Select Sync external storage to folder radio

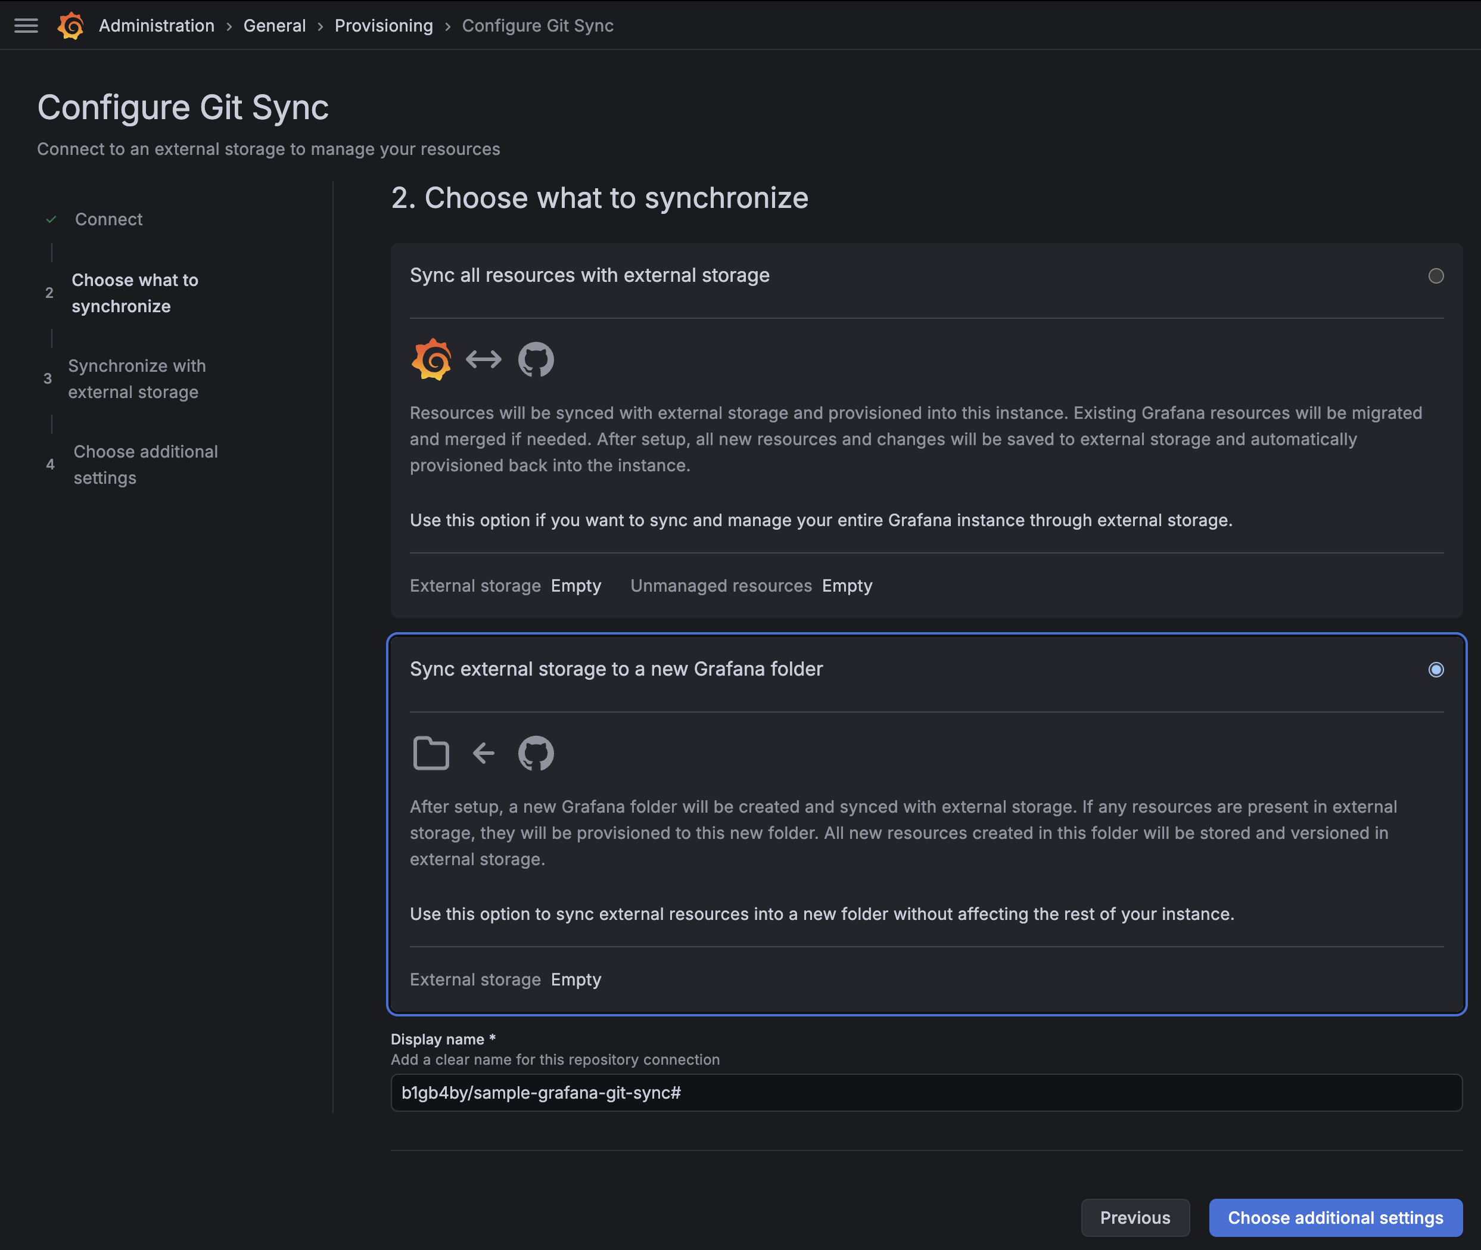tap(1436, 670)
